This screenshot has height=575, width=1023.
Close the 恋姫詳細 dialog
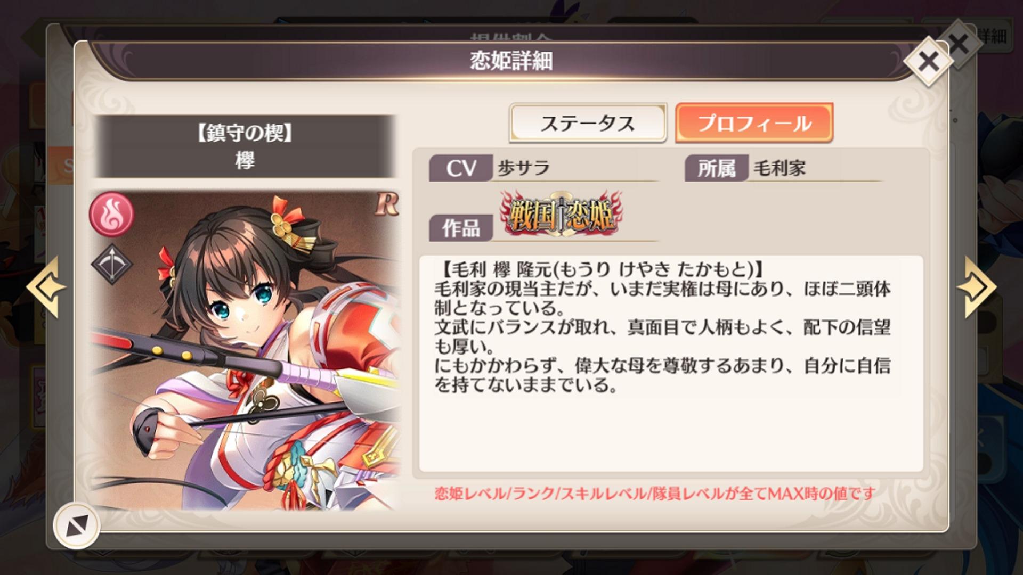[x=928, y=62]
